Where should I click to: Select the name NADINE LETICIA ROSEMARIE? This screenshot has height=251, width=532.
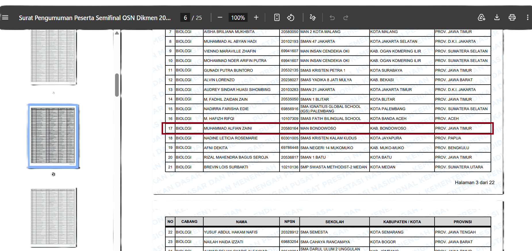tap(231, 138)
